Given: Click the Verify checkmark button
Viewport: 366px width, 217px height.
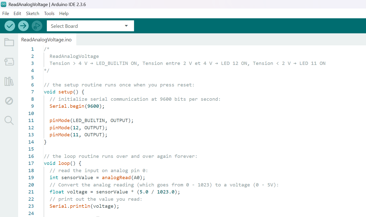Looking at the screenshot, I should click(10, 26).
